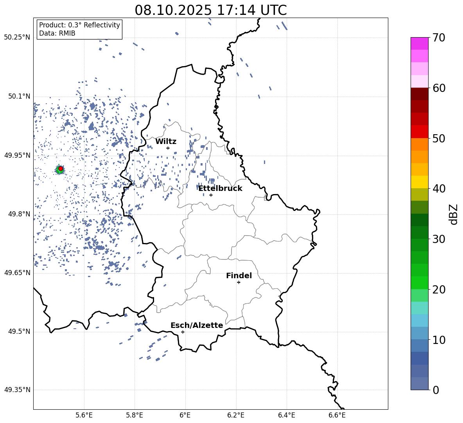Click the 50.25°N latitude label
This screenshot has height=423, width=463.
pos(17,38)
